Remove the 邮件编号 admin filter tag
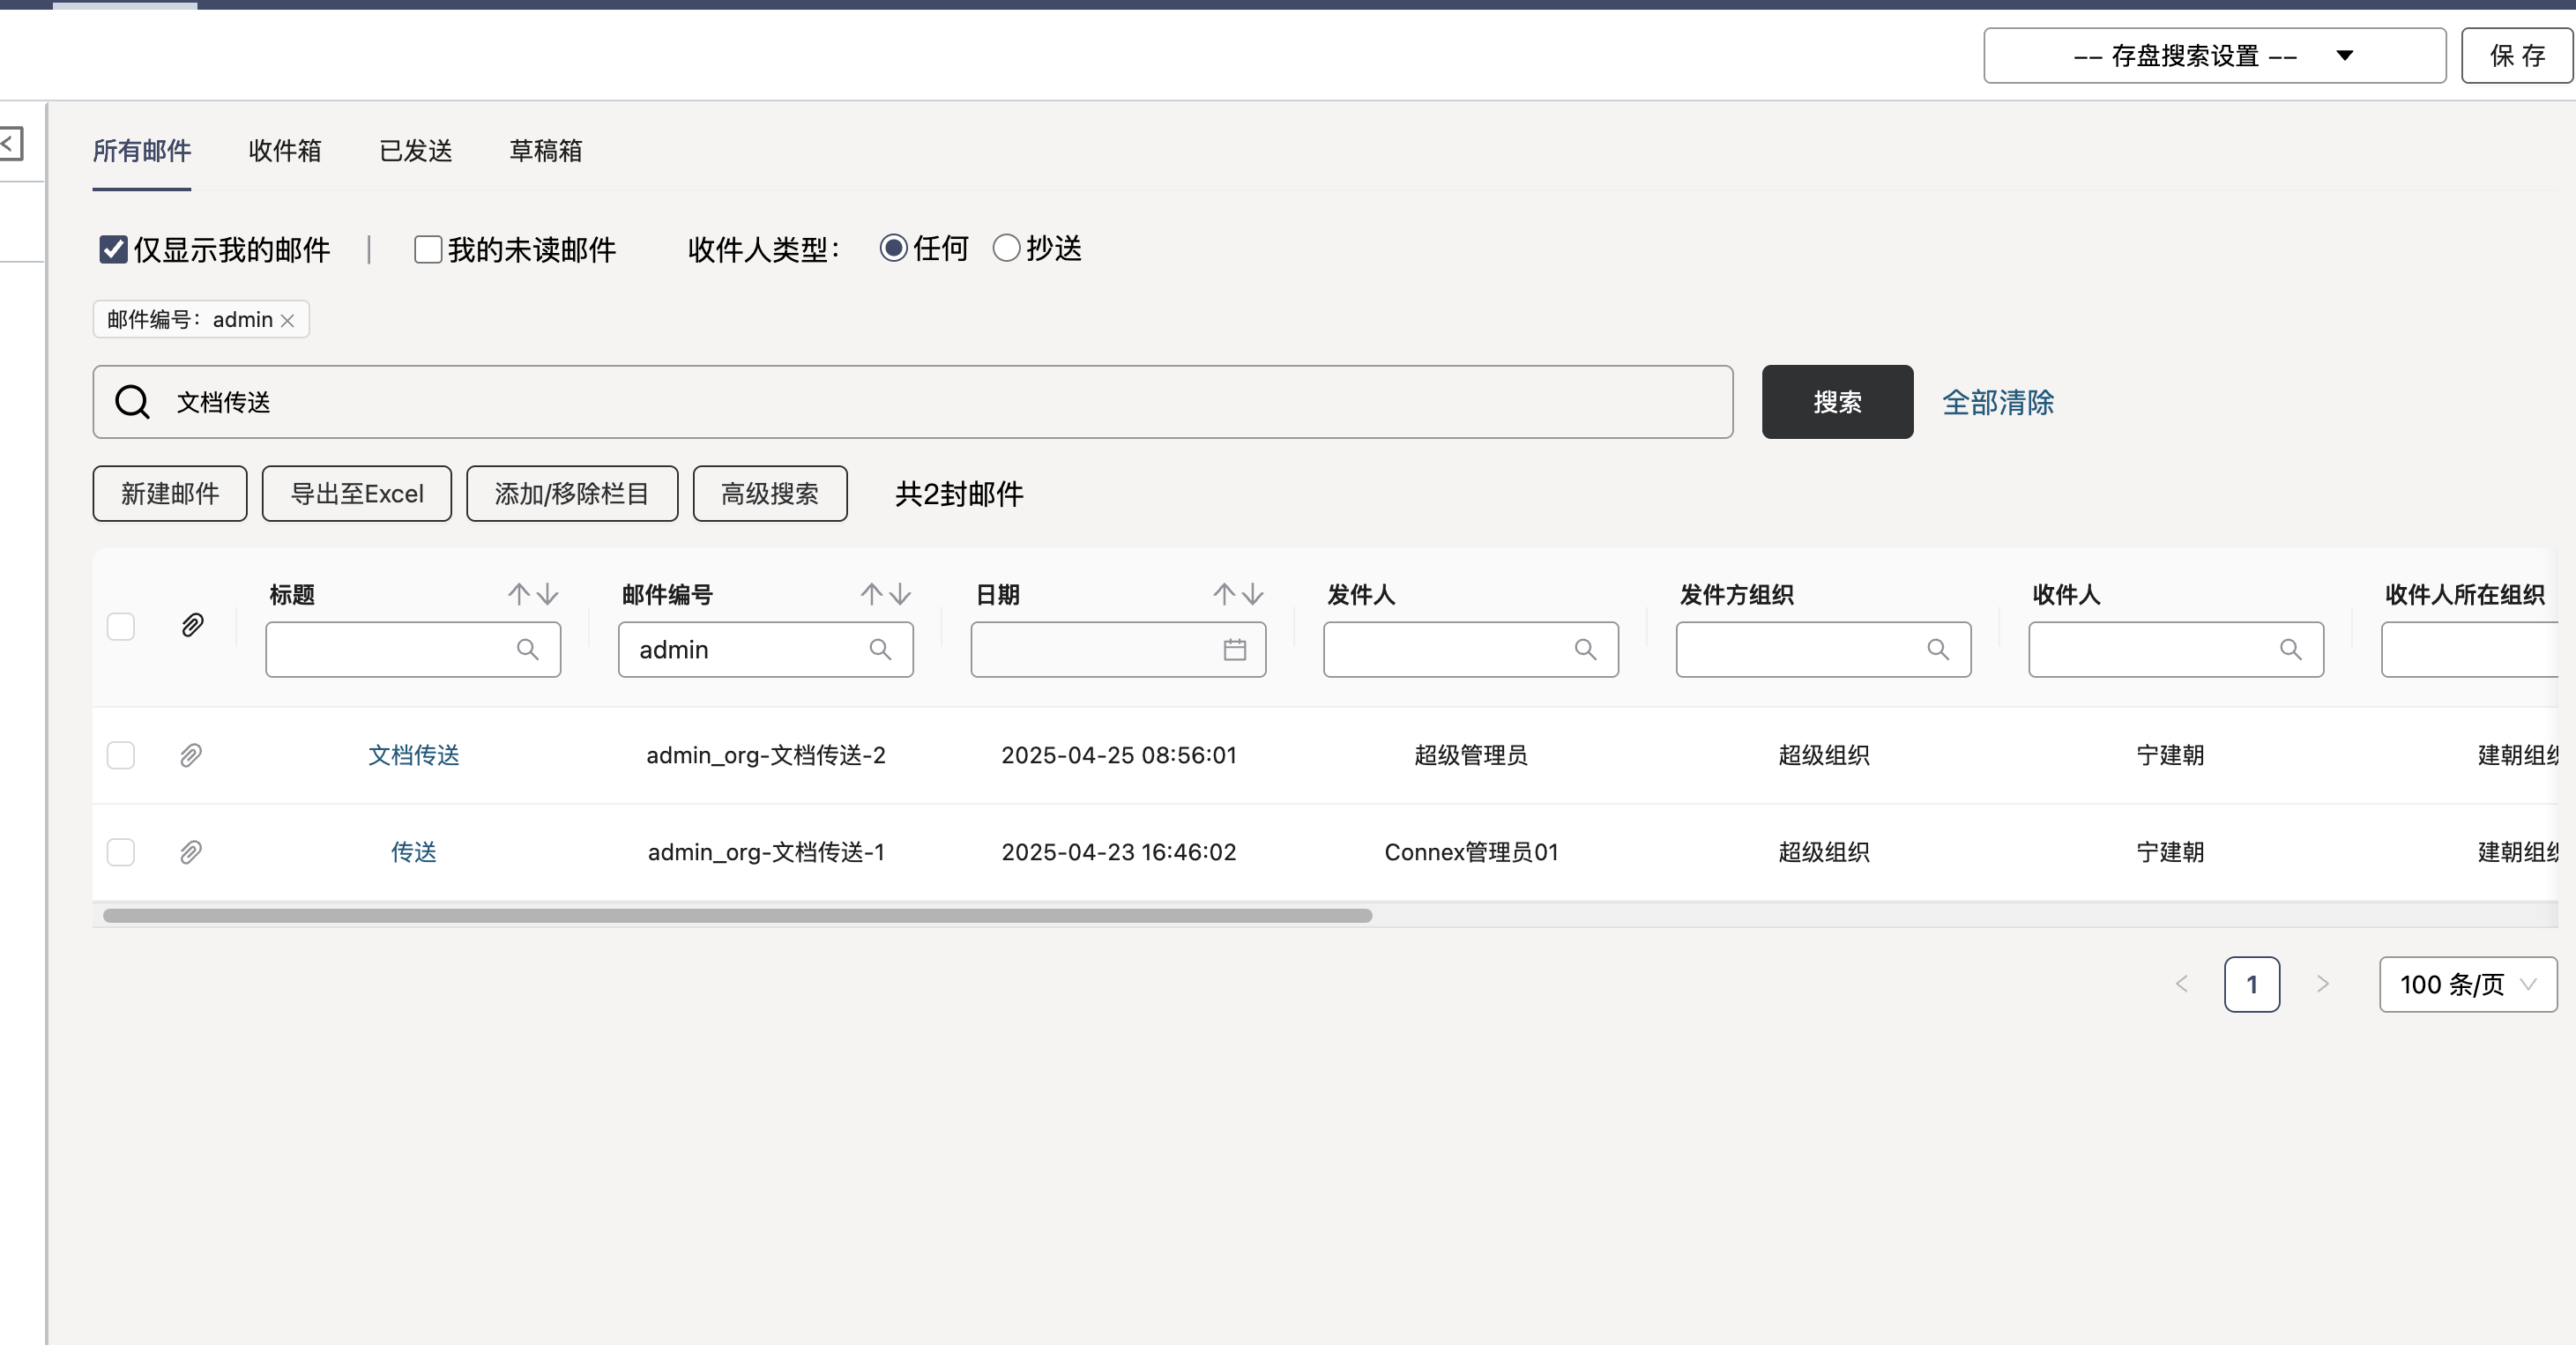Image resolution: width=2576 pixels, height=1345 pixels. (x=287, y=320)
